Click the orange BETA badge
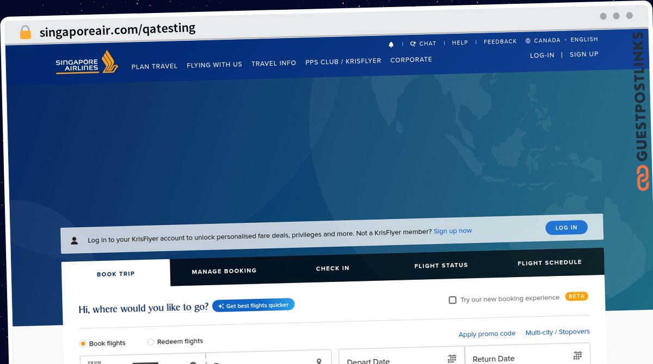 577,296
